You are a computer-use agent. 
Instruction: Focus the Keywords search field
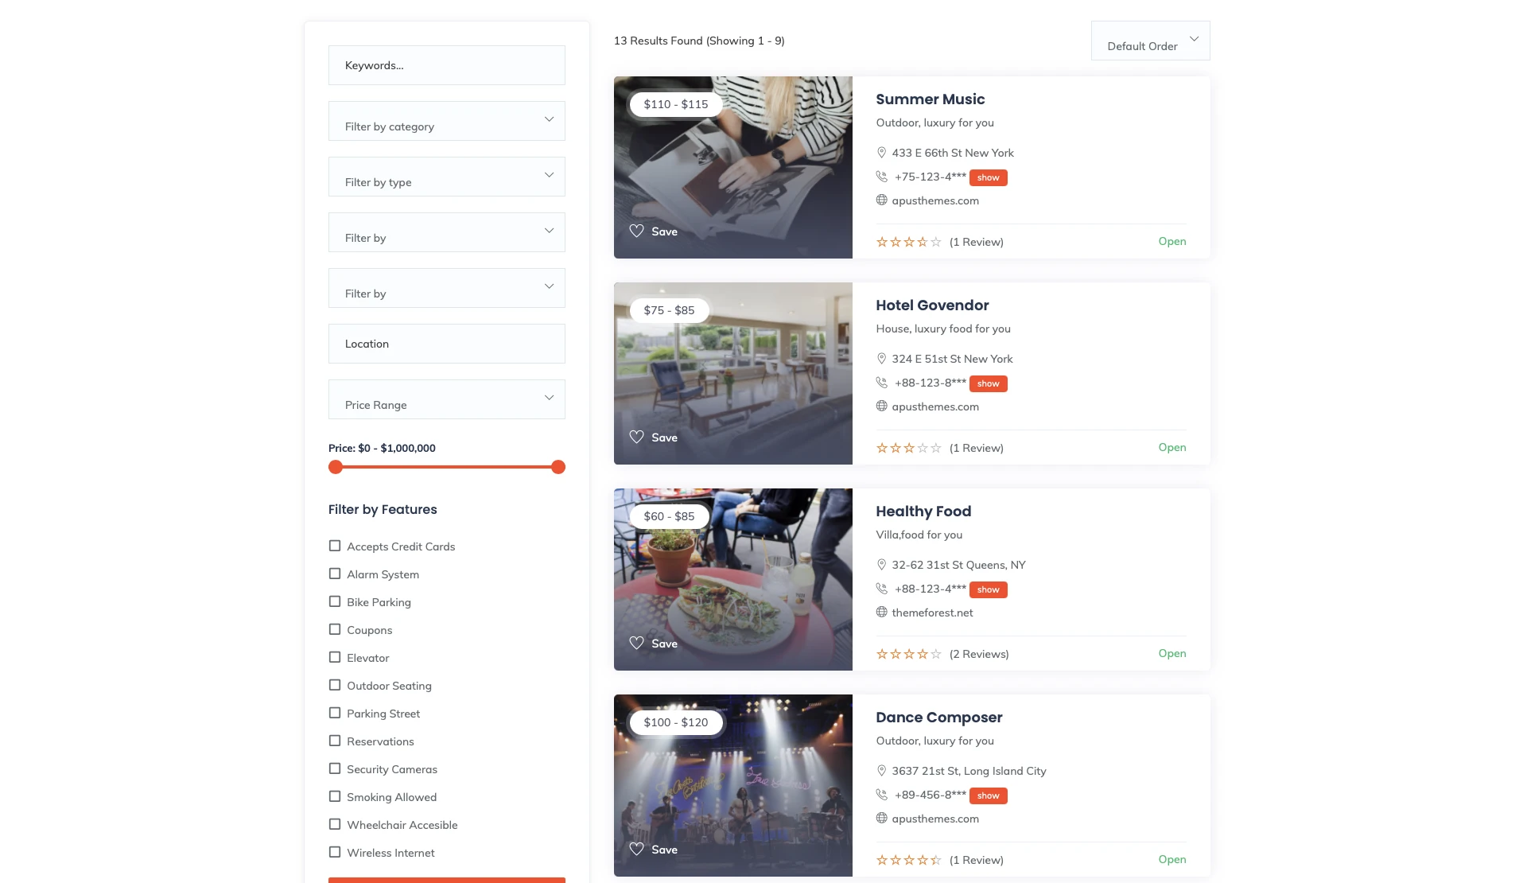click(446, 65)
